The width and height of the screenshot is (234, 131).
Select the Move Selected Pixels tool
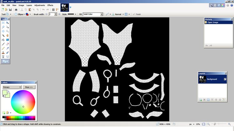coord(7,23)
